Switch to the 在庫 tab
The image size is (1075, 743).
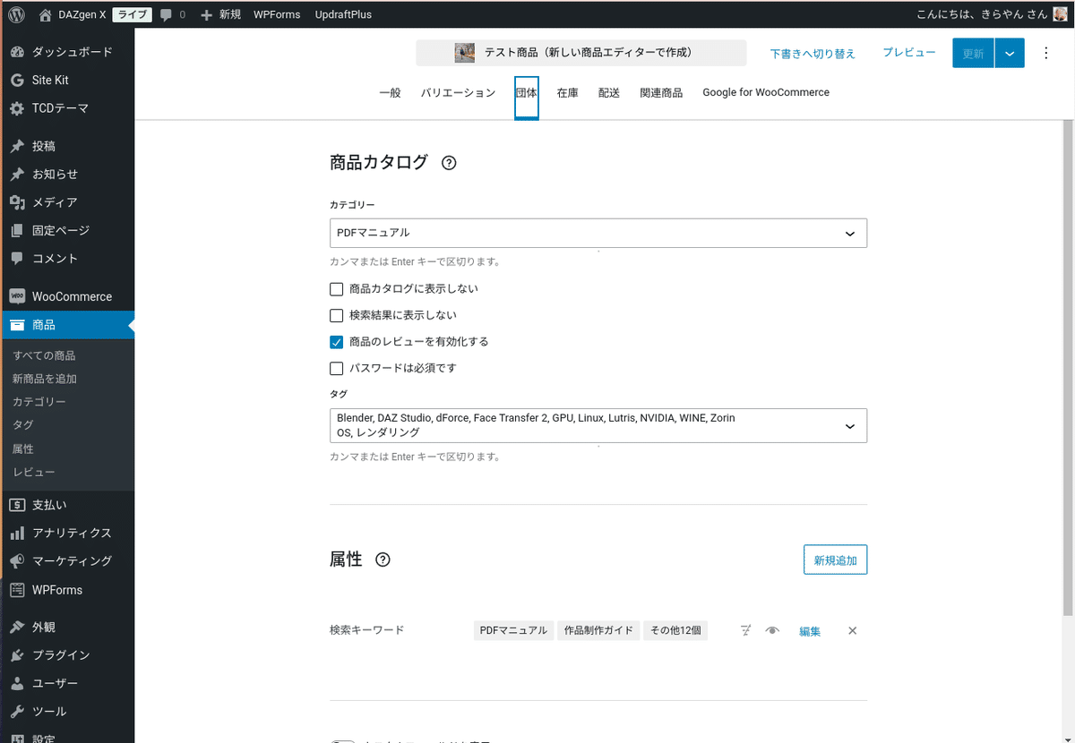point(567,93)
